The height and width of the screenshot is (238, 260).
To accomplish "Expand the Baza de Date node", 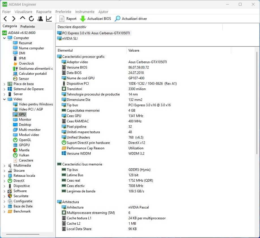I will tap(5, 207).
